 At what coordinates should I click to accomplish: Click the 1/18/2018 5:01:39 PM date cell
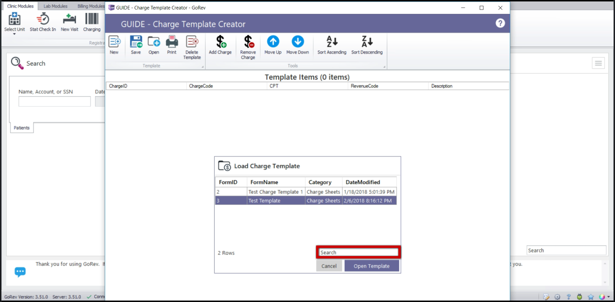click(x=369, y=192)
